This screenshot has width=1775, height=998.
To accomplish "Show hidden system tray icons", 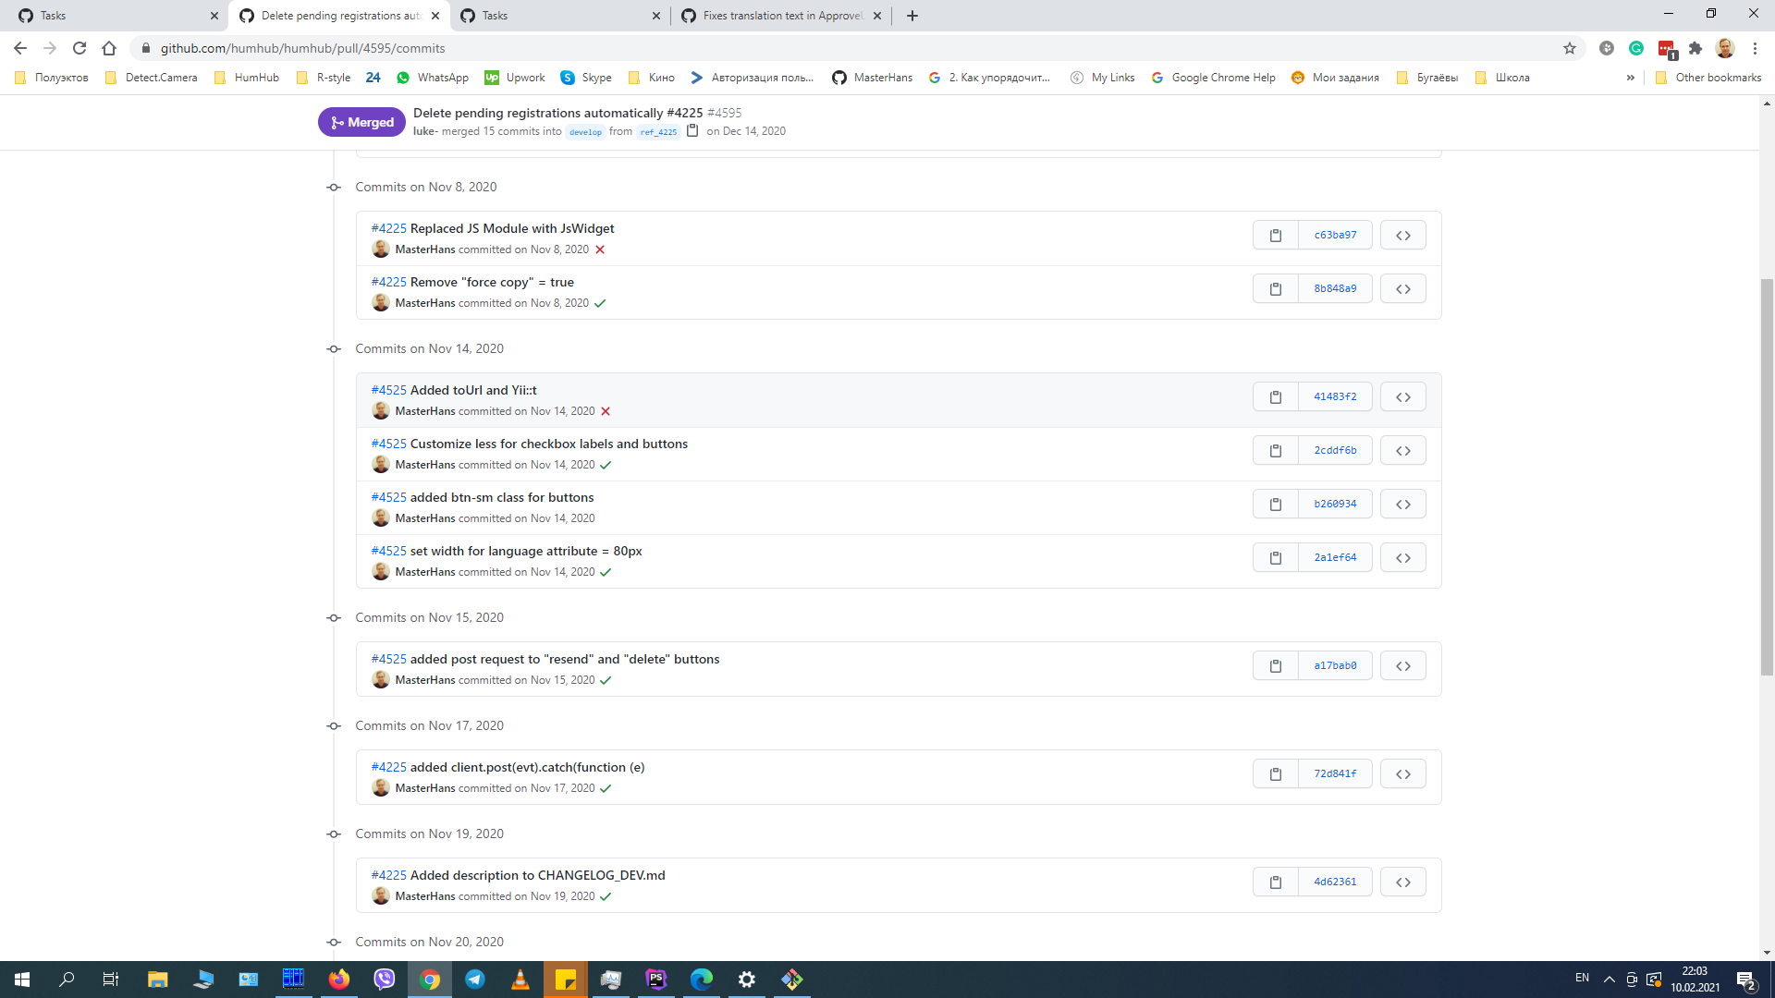I will coord(1610,980).
